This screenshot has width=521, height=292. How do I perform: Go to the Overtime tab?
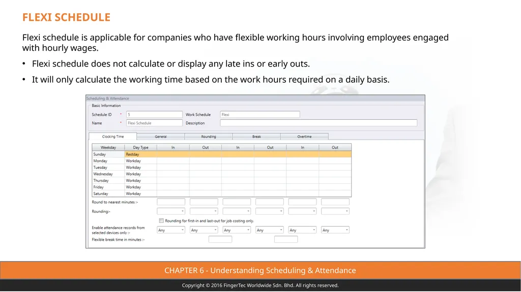(304, 137)
